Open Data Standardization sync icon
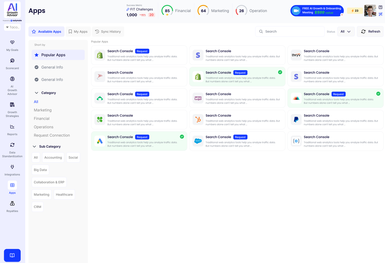 pyautogui.click(x=12, y=145)
